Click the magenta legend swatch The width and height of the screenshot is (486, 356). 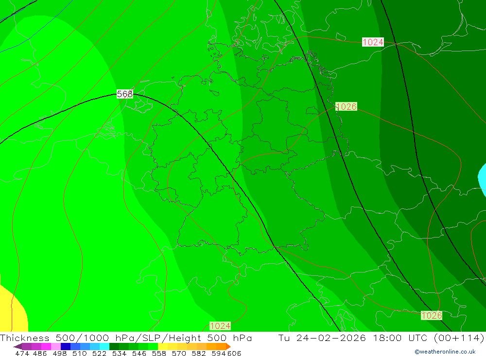[46, 346]
